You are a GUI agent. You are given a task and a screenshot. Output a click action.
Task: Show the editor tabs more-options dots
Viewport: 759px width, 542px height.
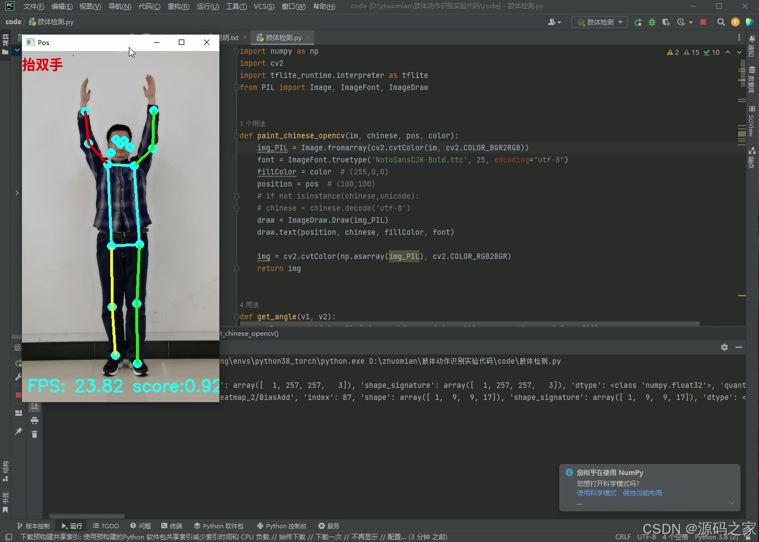739,37
